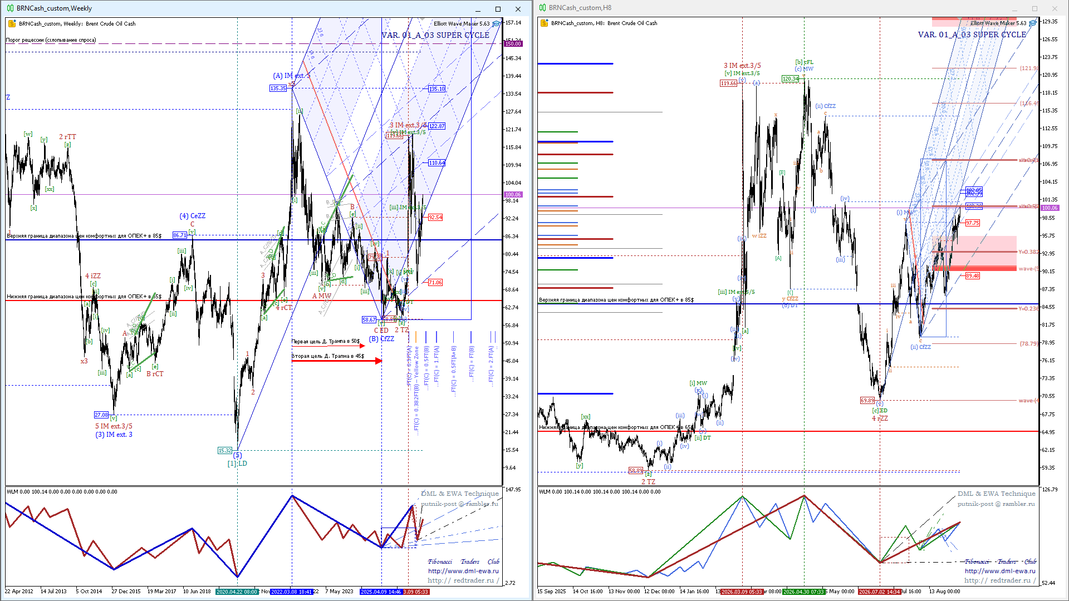Screen dimensions: 1069x601
Task: Click the custom symbol icon on the Weekly chart
Action: click(x=13, y=24)
